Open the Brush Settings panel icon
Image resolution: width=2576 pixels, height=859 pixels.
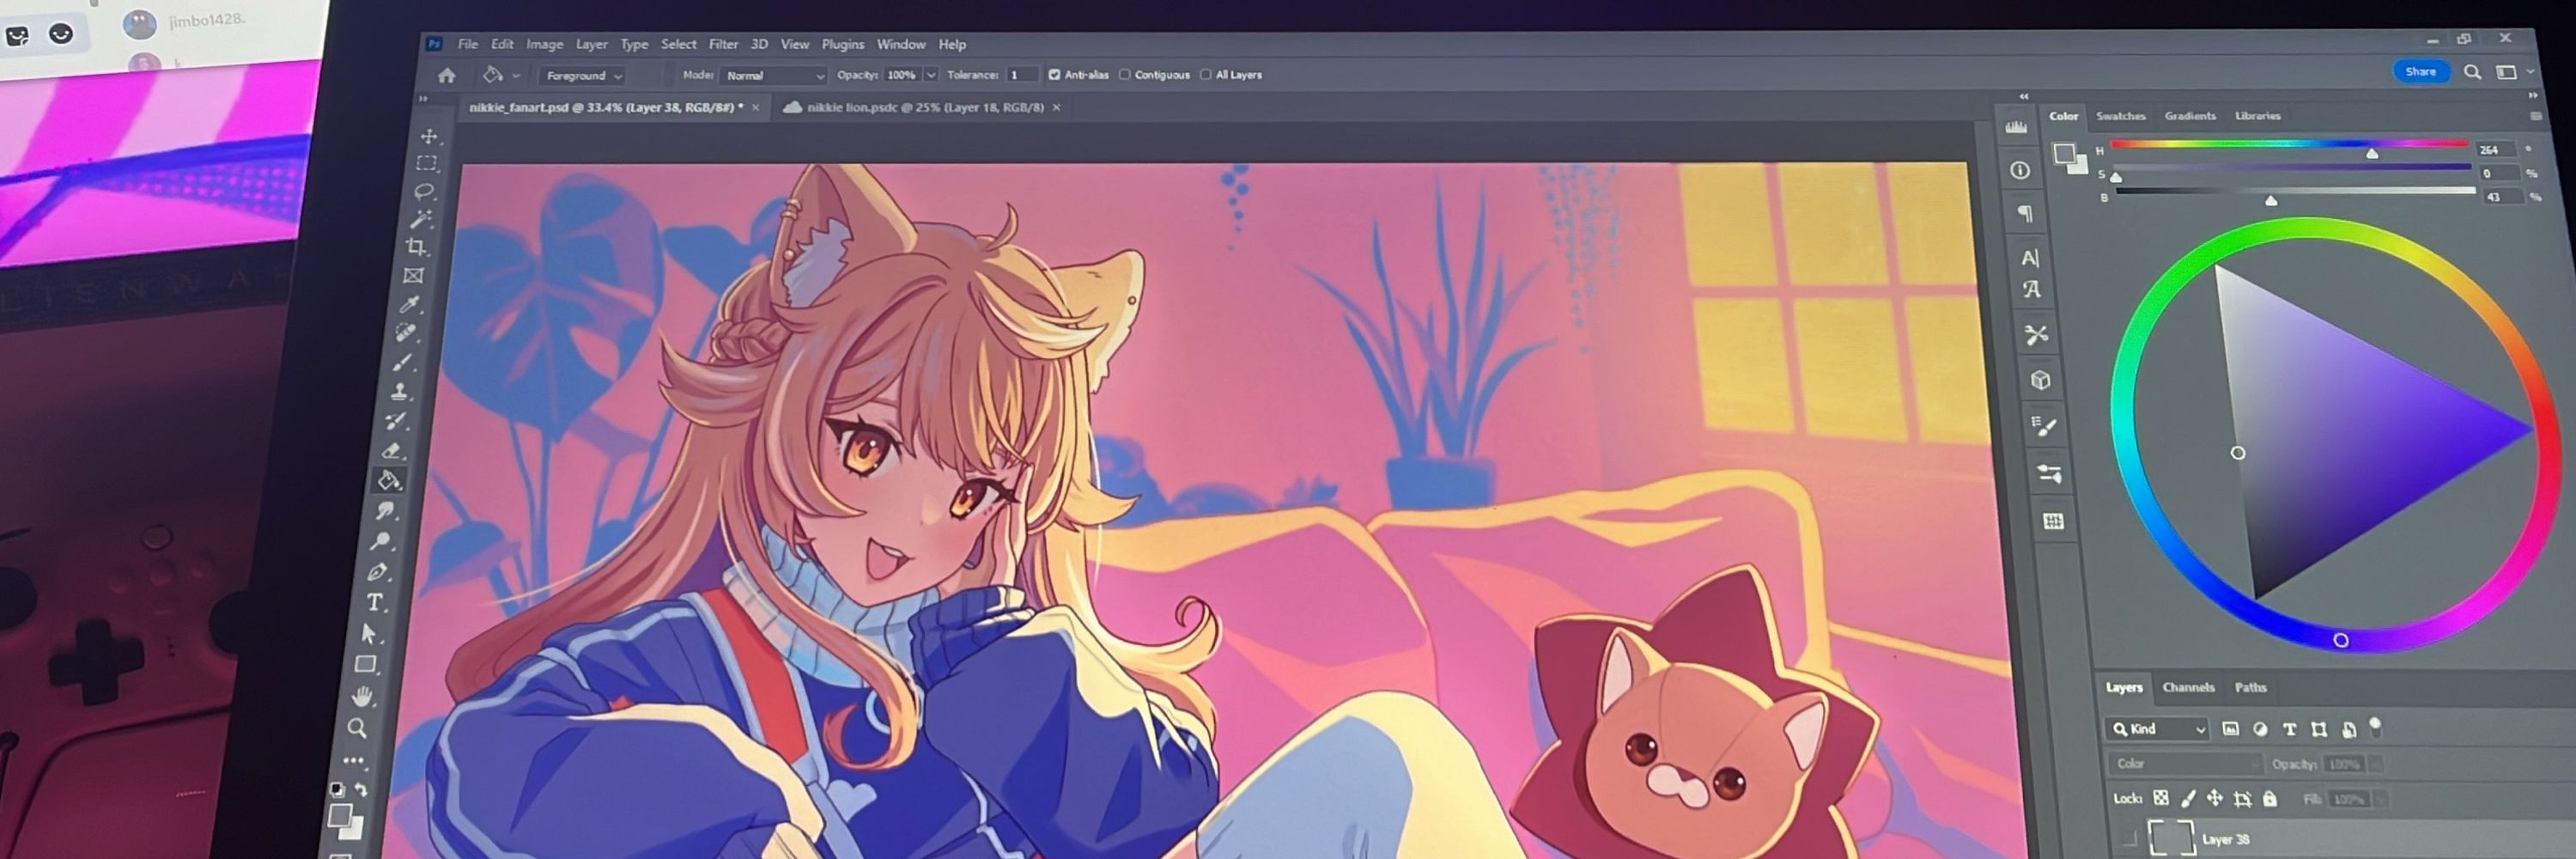pos(2045,426)
